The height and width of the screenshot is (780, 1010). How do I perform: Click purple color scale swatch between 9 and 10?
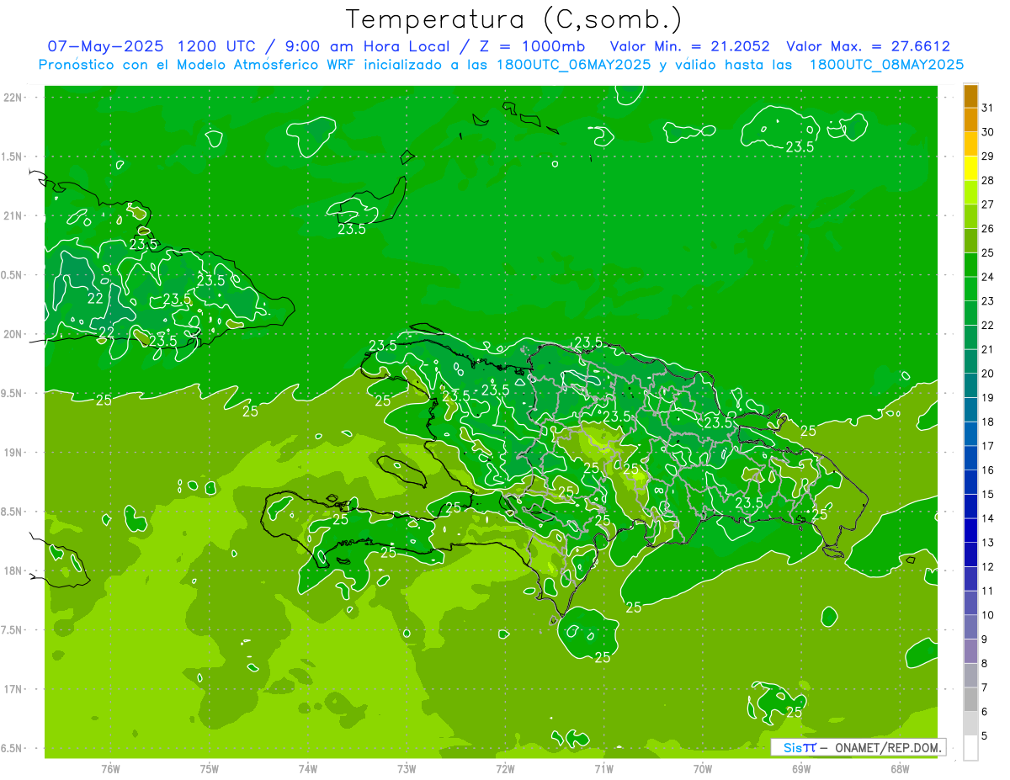coord(970,627)
